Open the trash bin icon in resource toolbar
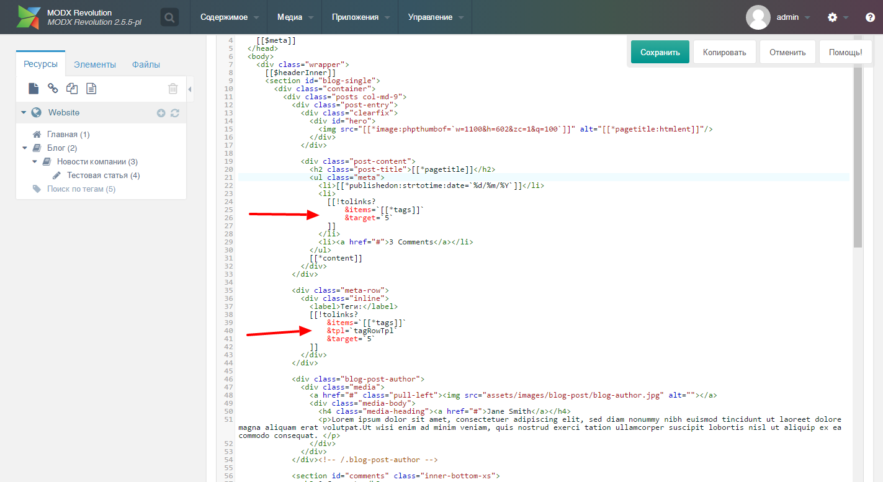 click(173, 89)
